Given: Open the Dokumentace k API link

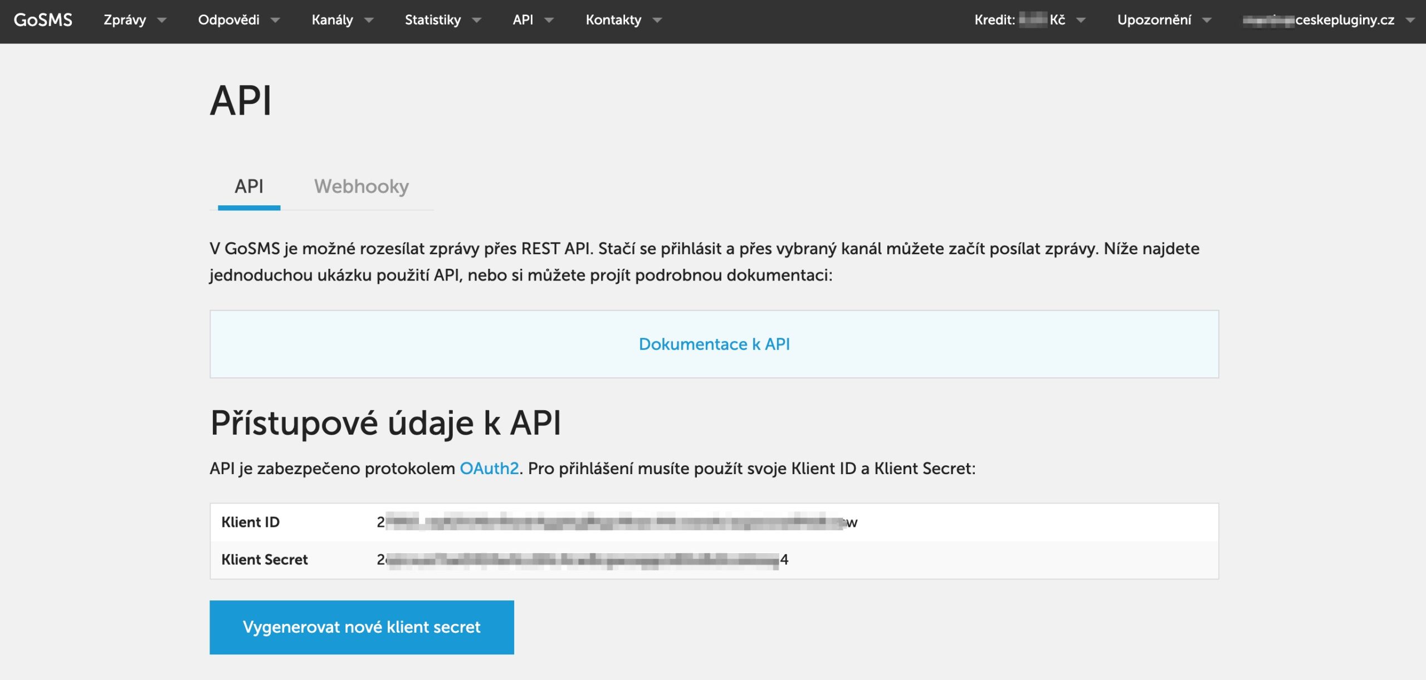Looking at the screenshot, I should [x=714, y=344].
